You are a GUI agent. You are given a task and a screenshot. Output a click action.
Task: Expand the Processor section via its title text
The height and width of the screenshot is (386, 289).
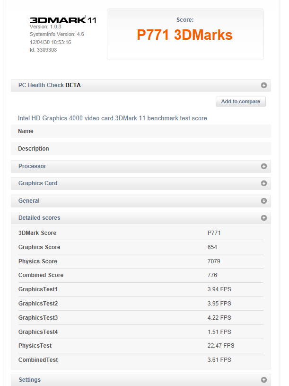pos(32,166)
